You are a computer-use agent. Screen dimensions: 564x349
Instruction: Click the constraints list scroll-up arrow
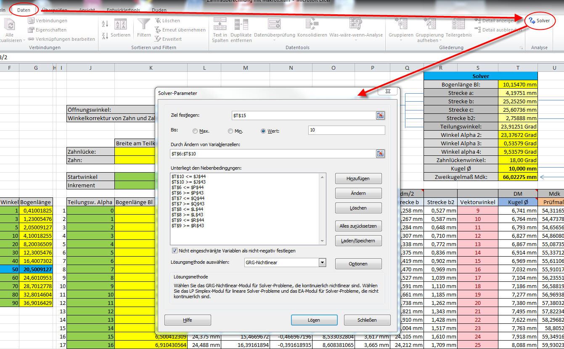(x=323, y=177)
